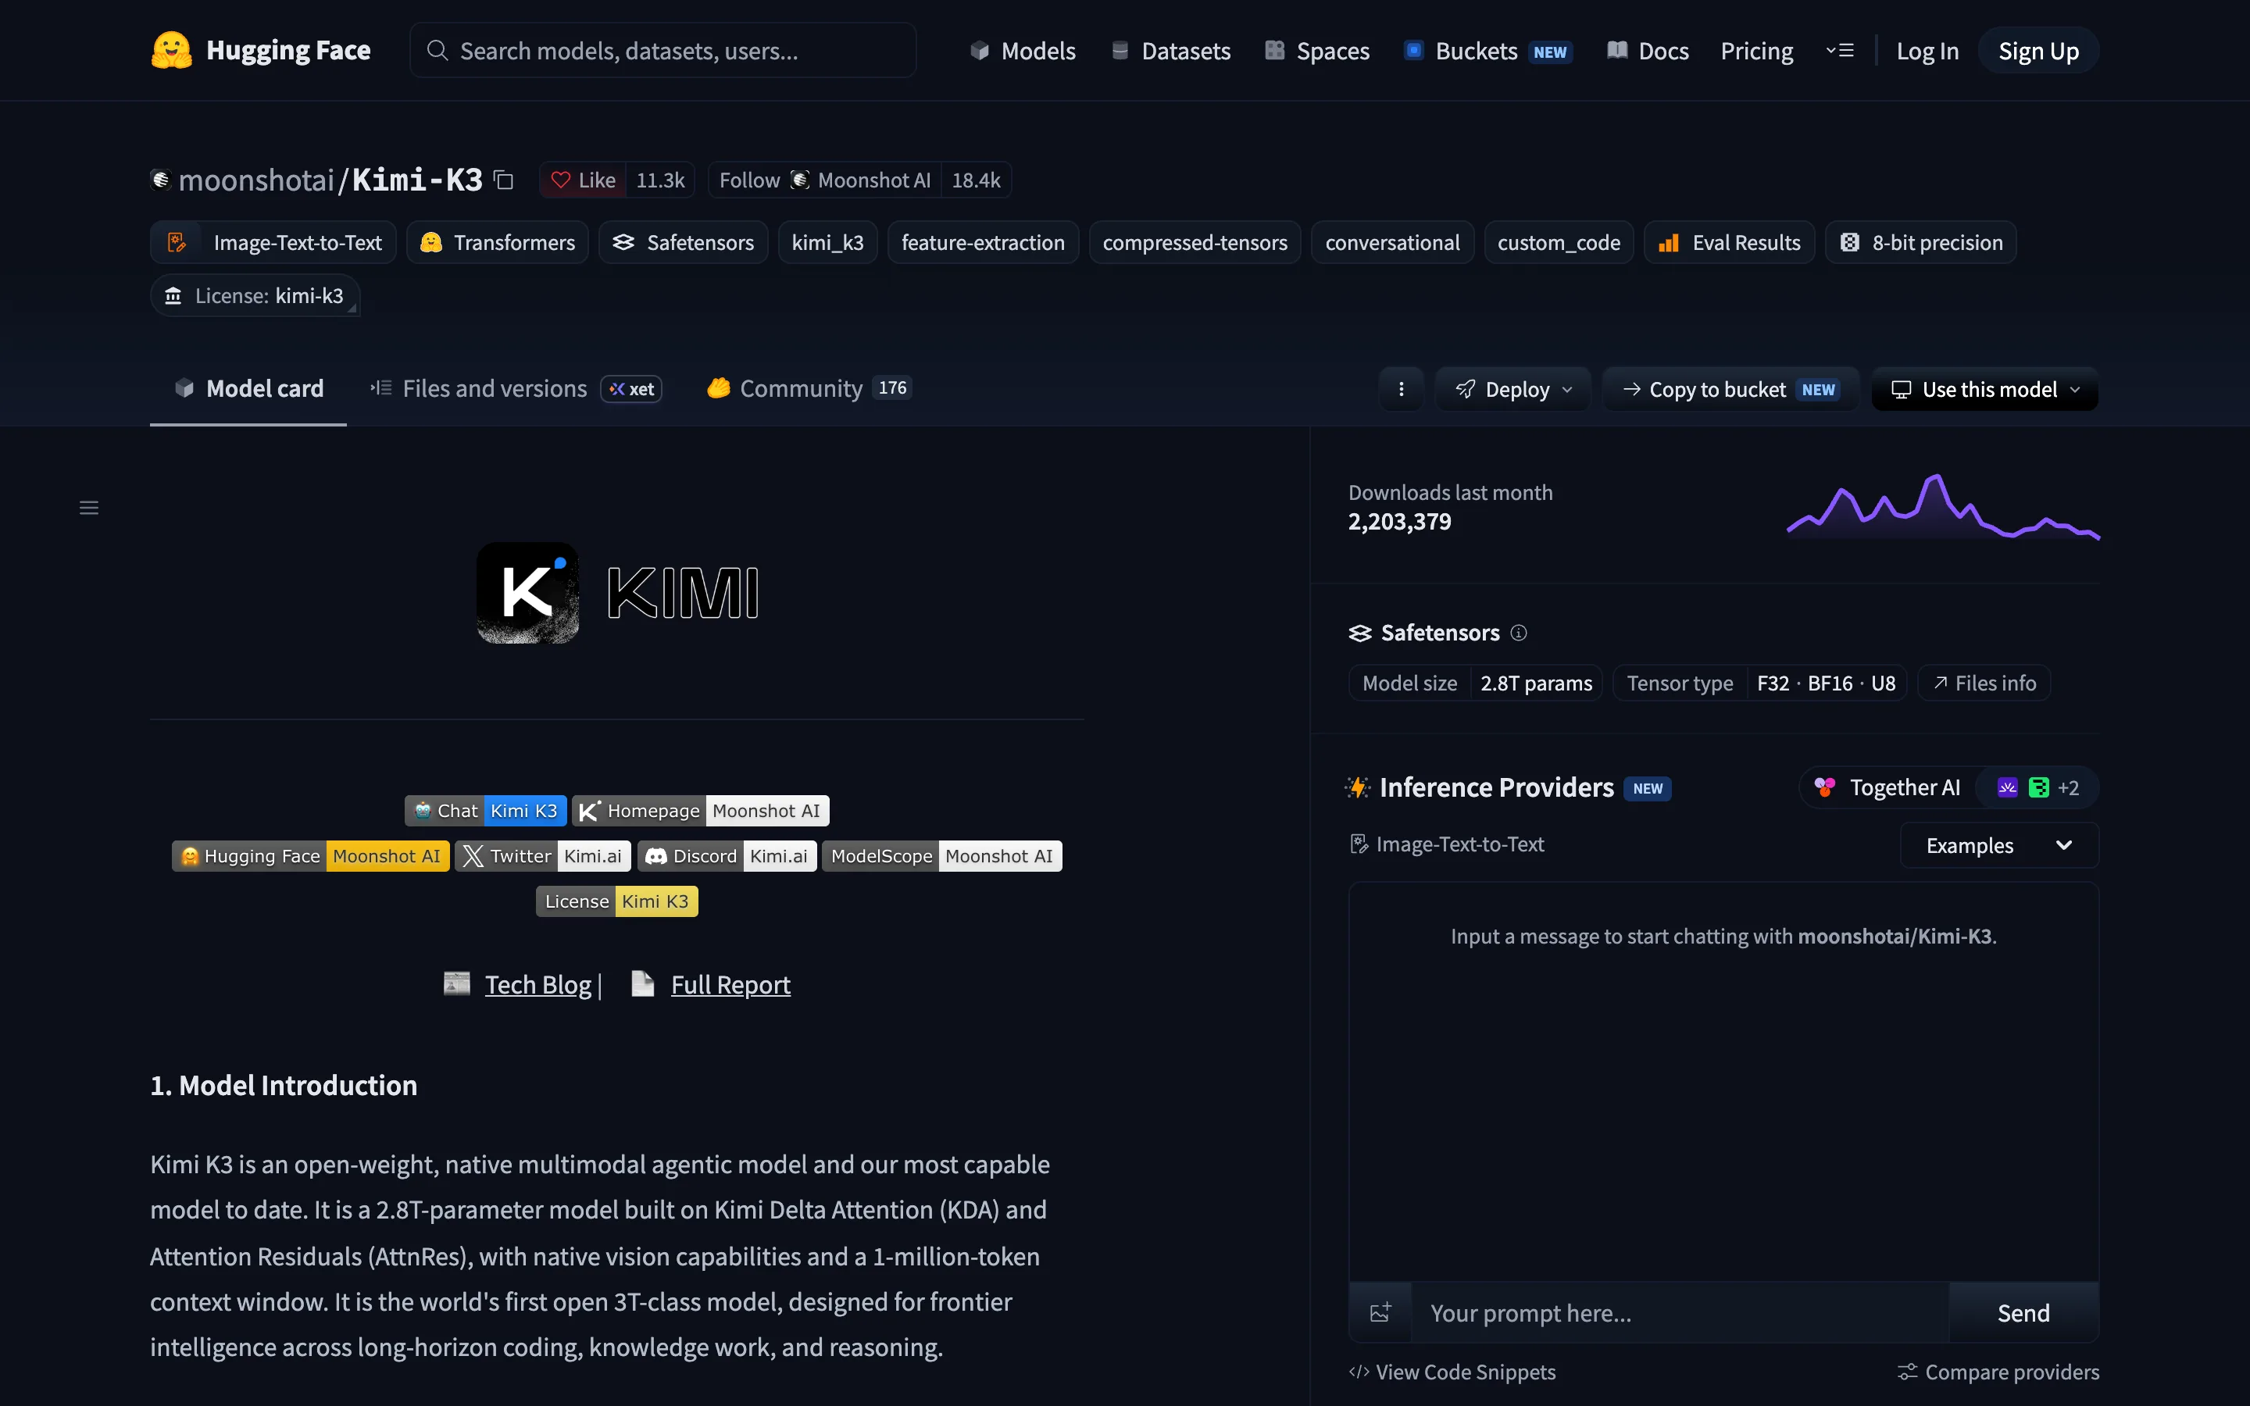
Task: Focus the search models input field
Action: coord(663,50)
